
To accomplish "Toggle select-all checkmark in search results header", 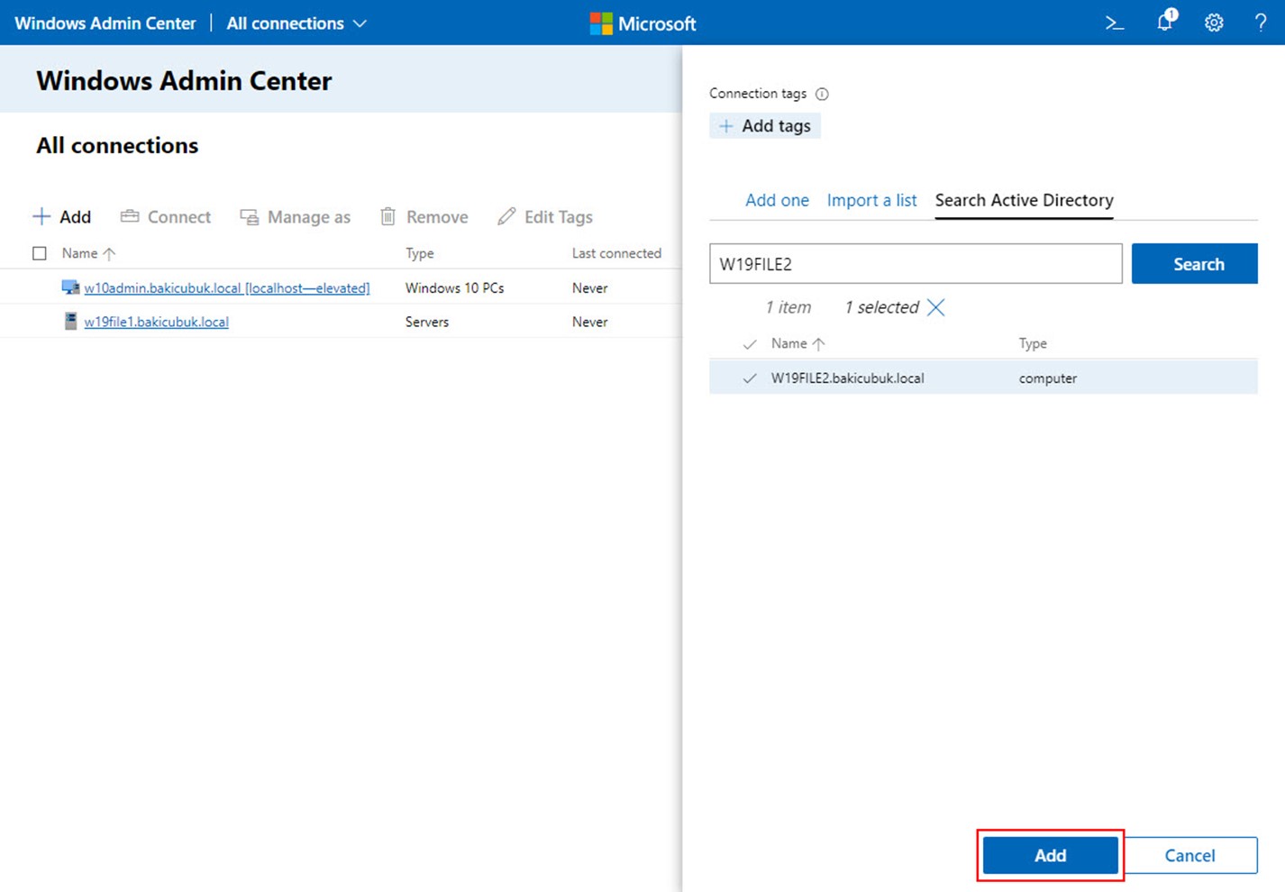I will (x=749, y=344).
